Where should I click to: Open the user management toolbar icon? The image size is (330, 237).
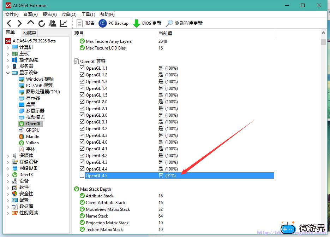52,23
